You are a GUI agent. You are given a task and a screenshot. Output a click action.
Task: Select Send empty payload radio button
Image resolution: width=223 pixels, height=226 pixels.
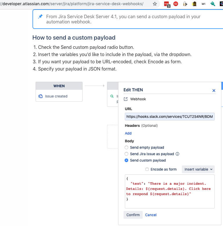[x=126, y=147]
